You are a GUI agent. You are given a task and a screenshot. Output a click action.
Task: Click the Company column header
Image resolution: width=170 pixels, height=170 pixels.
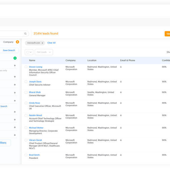(x=71, y=60)
